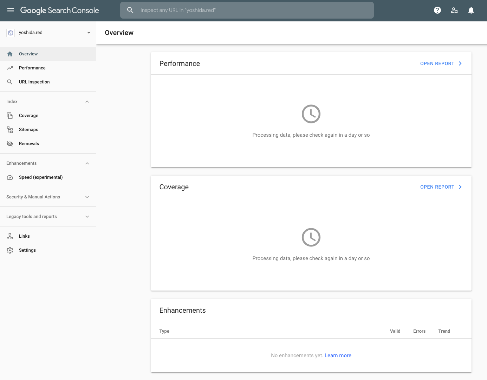This screenshot has width=487, height=380.
Task: Open the Performance report link
Action: [437, 63]
